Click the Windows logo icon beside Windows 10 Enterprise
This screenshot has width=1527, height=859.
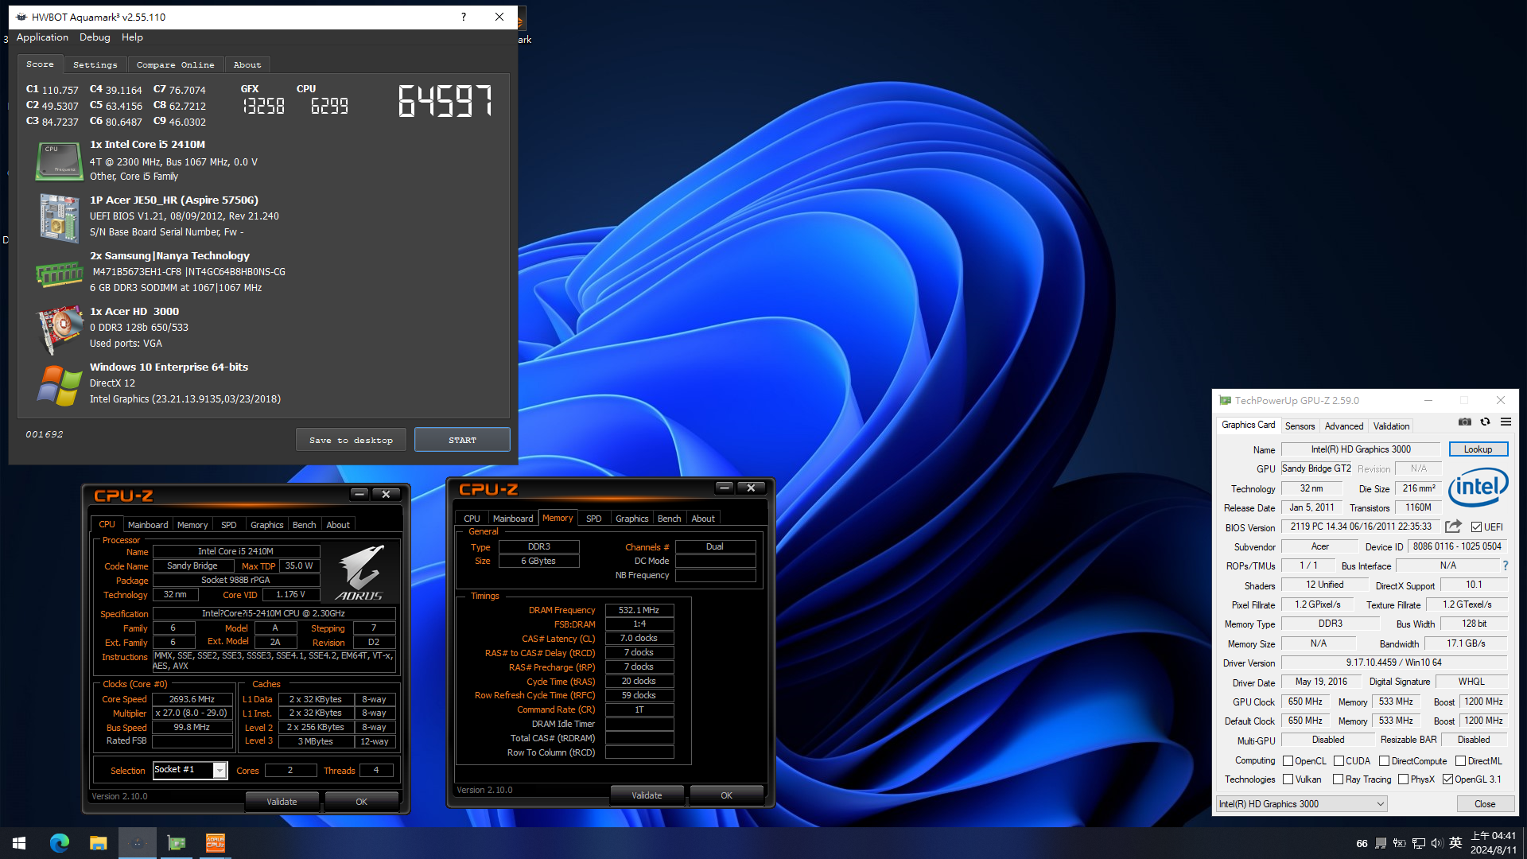tap(60, 385)
